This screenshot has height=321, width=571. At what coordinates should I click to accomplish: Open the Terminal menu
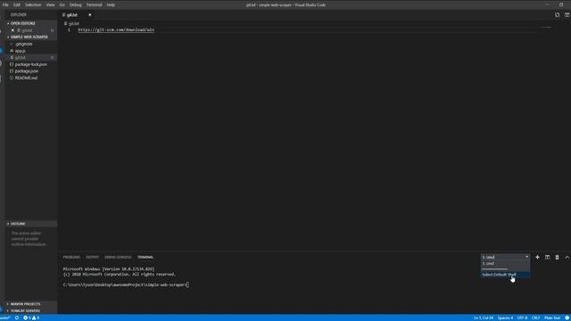[x=94, y=4]
